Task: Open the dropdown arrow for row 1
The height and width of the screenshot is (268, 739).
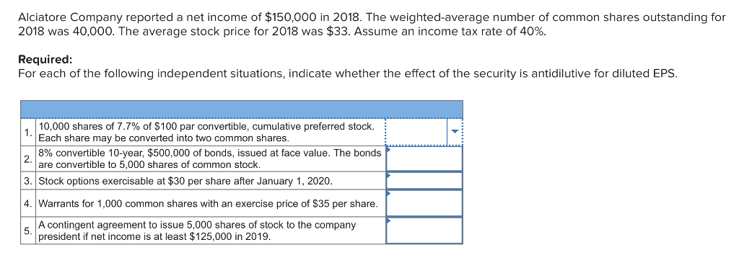Action: [x=455, y=132]
